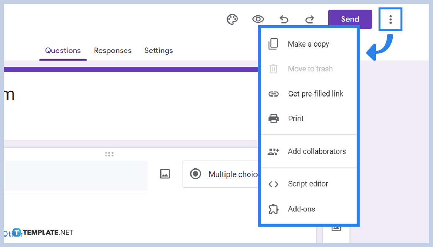The height and width of the screenshot is (247, 433).
Task: Choose Add collaborators from the menu
Action: tap(317, 151)
